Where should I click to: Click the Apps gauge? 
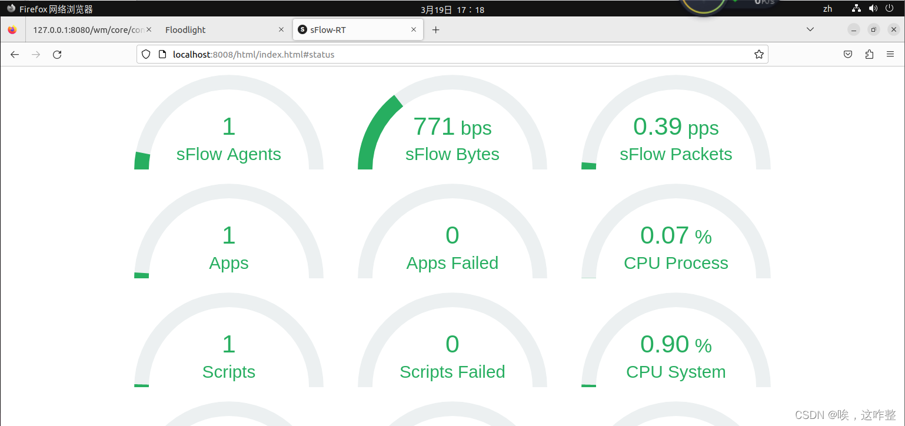[229, 231]
